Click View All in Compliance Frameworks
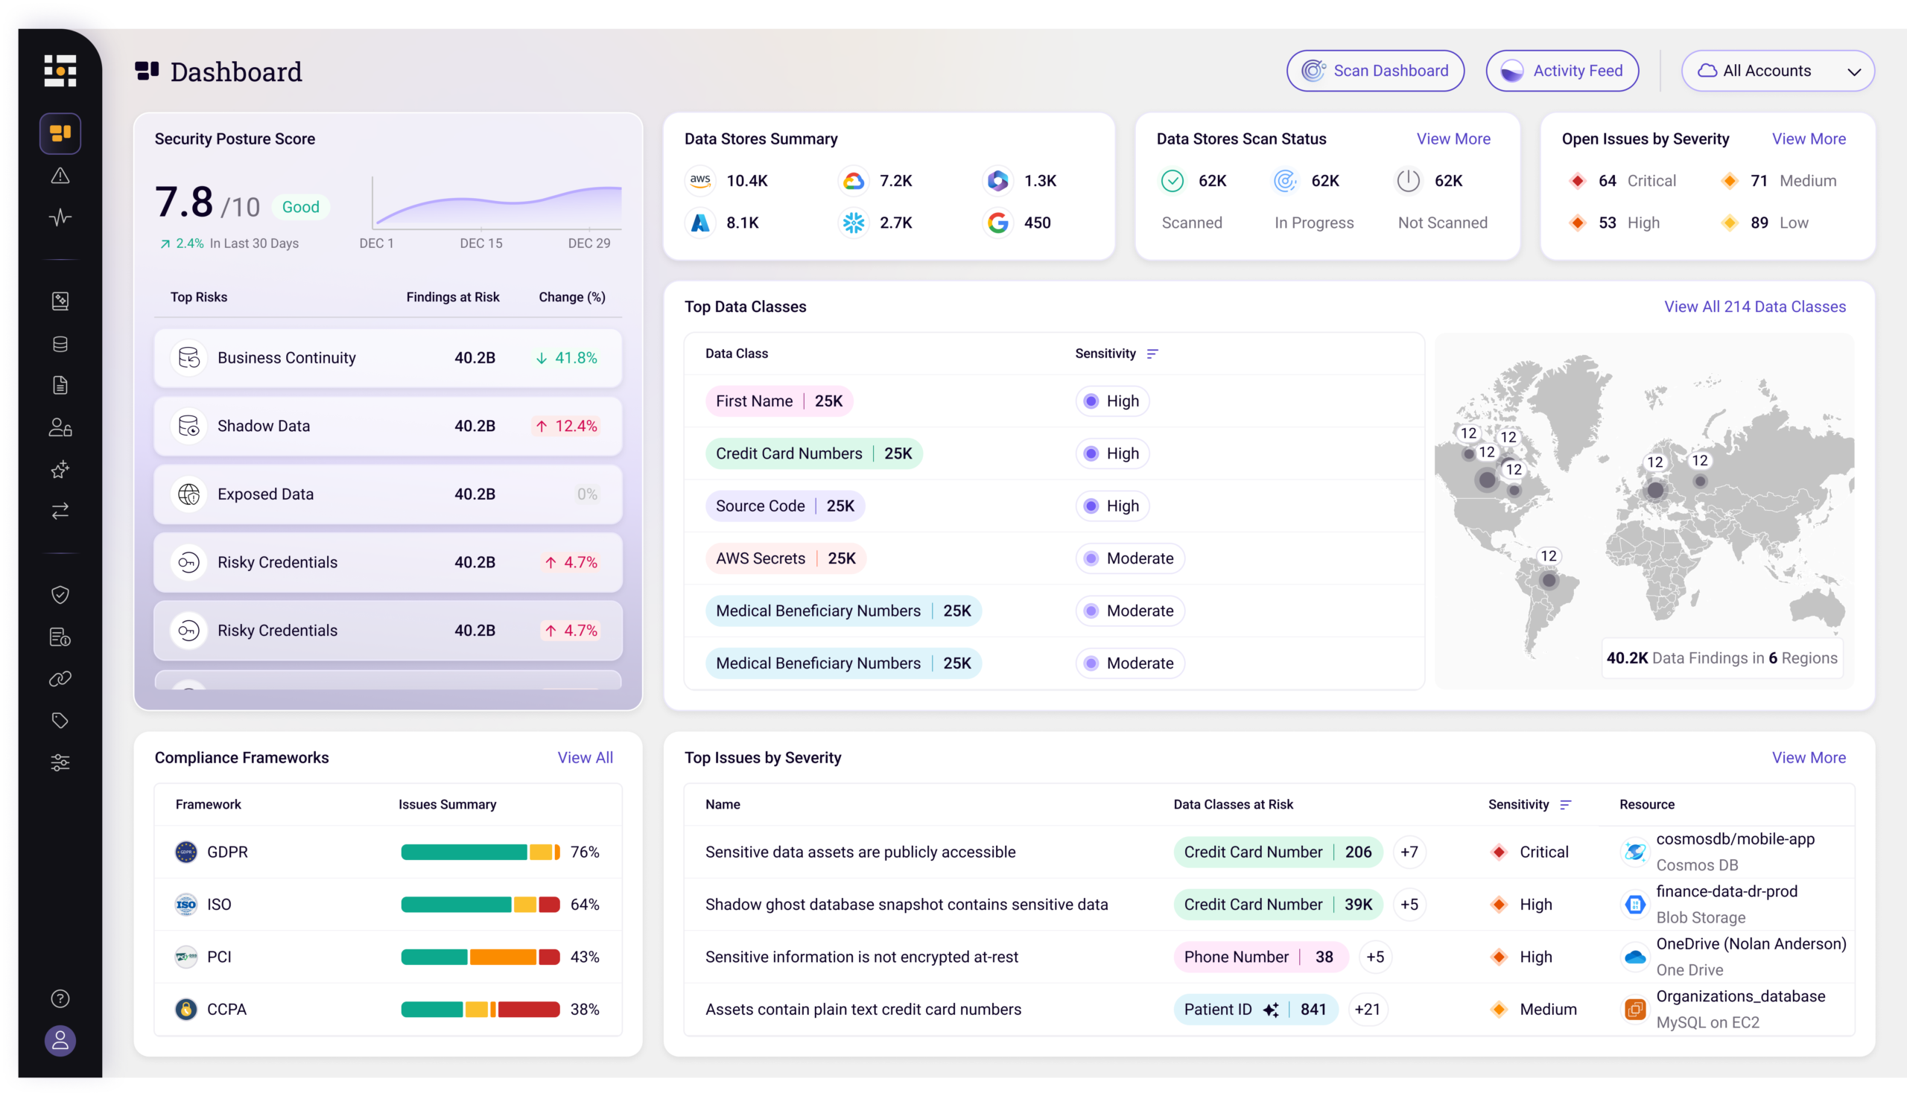This screenshot has width=1907, height=1096. click(585, 757)
